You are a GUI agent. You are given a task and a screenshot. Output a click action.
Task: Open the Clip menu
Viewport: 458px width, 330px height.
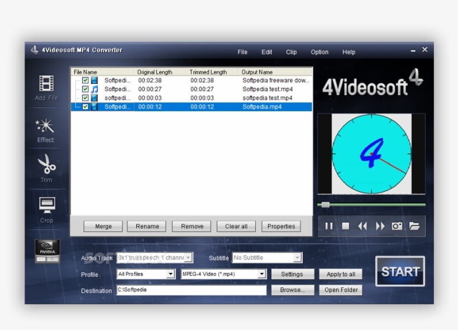click(x=291, y=52)
